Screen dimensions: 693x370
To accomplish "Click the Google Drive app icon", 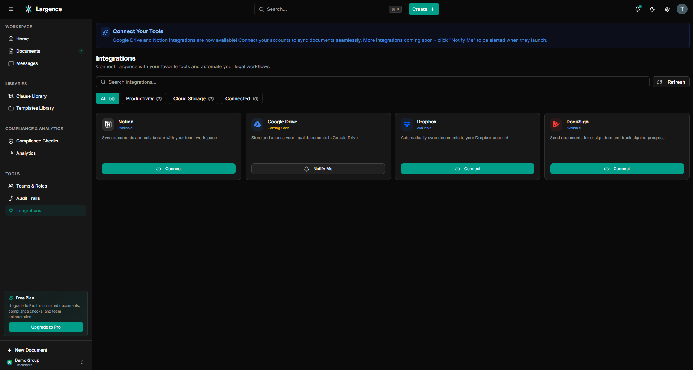I will (258, 124).
